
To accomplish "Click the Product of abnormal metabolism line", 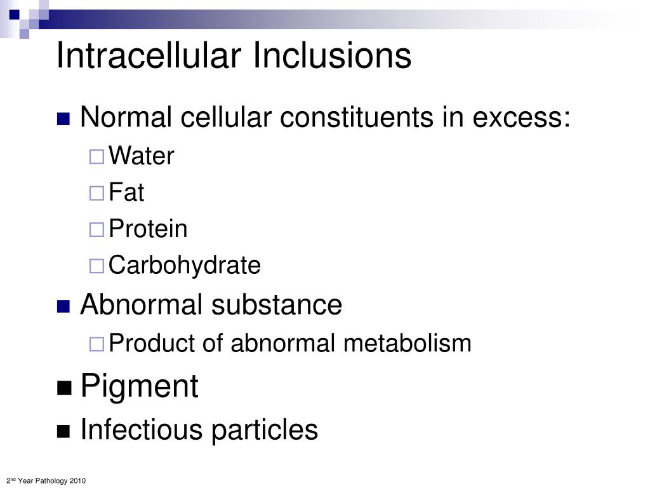I will 289,343.
